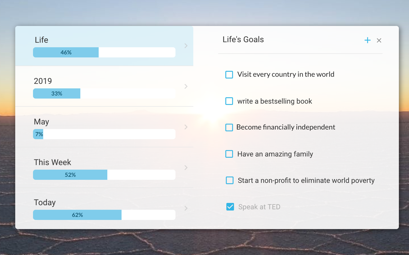Screen dimensions: 409x255
Task: Switch to the May category label
Action: point(42,122)
